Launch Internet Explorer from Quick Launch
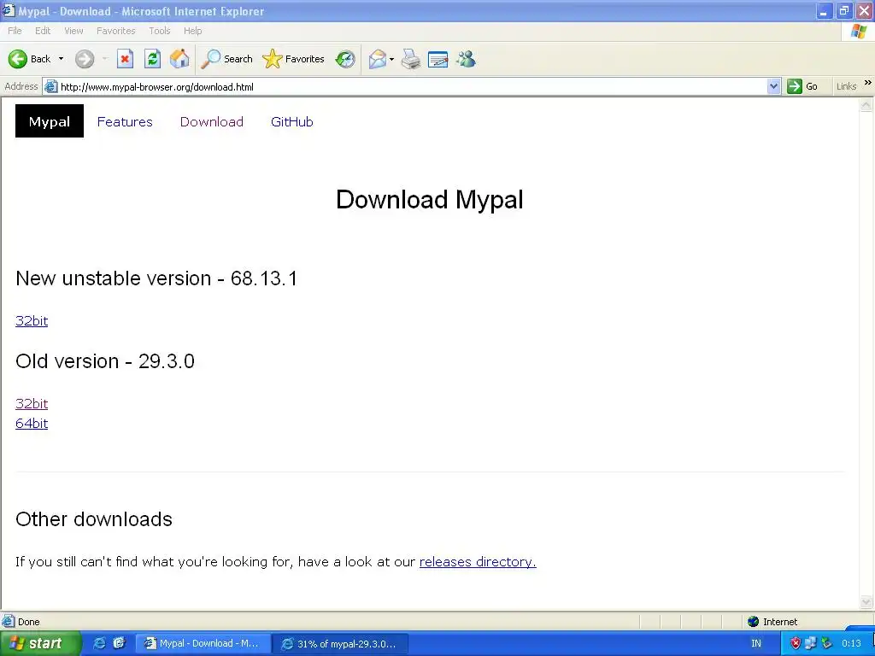The image size is (875, 656). (99, 643)
